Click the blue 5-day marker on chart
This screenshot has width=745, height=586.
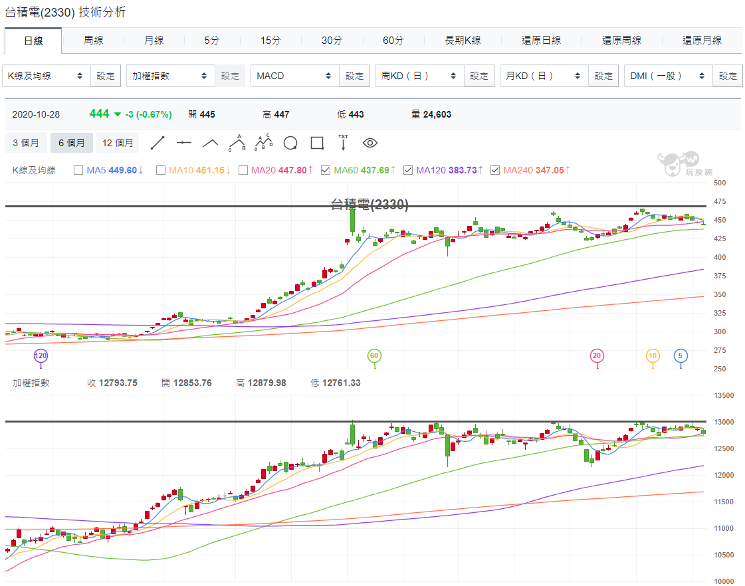coord(681,355)
